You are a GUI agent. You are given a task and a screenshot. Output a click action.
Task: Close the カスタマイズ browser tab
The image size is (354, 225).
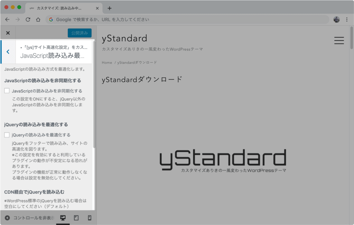[x=97, y=8]
